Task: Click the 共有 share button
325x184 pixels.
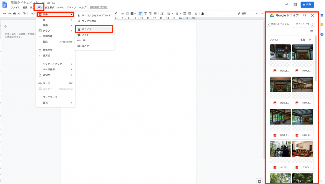Action: point(307,4)
